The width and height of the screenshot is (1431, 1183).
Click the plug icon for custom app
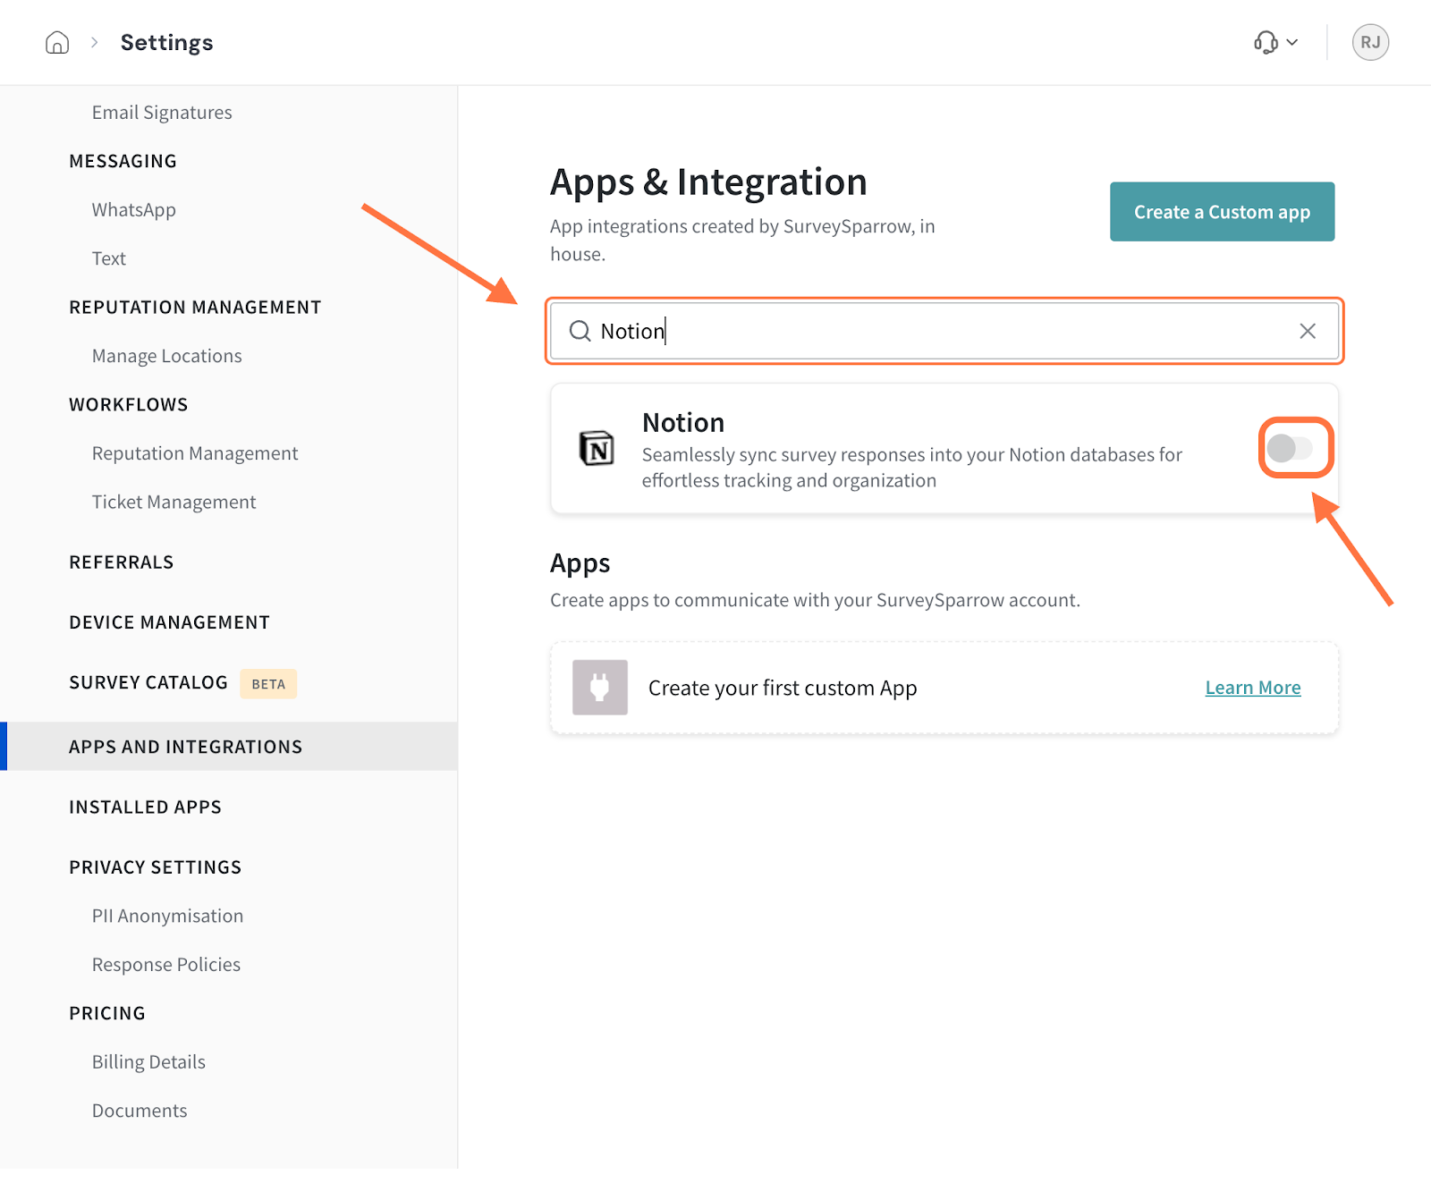(x=600, y=688)
